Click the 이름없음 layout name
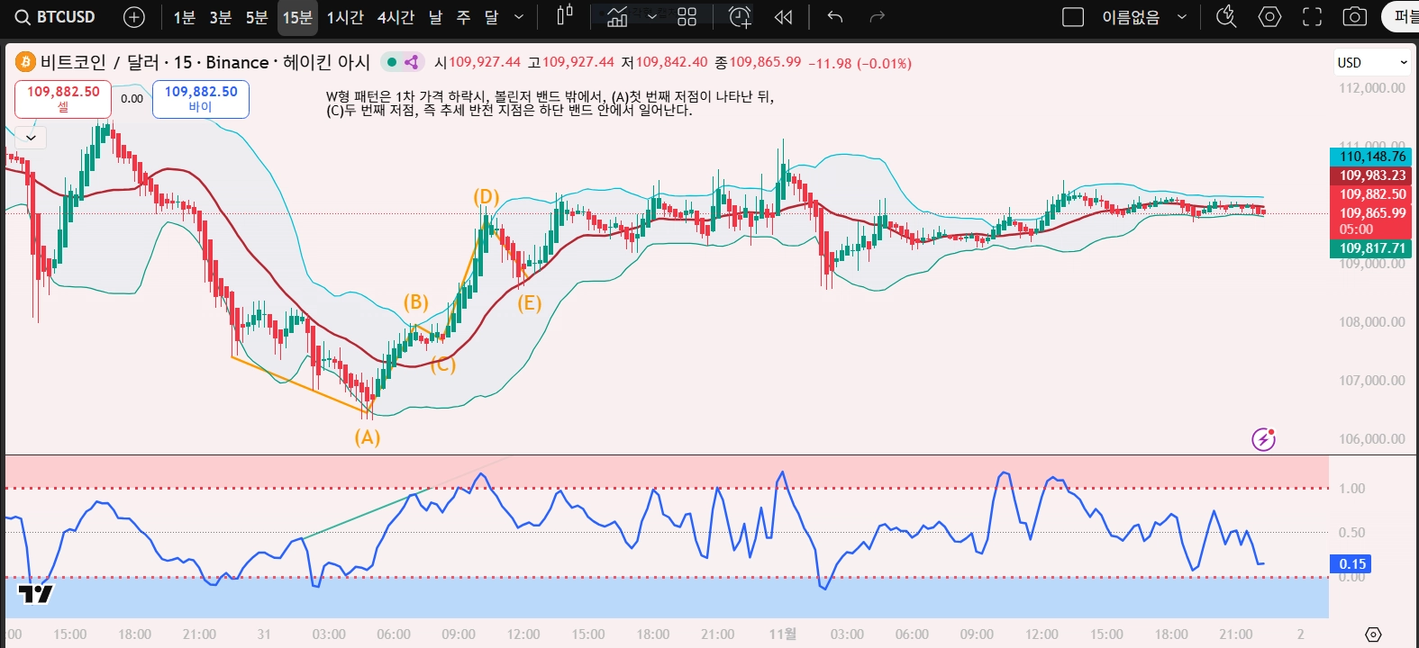This screenshot has width=1419, height=648. (x=1131, y=17)
